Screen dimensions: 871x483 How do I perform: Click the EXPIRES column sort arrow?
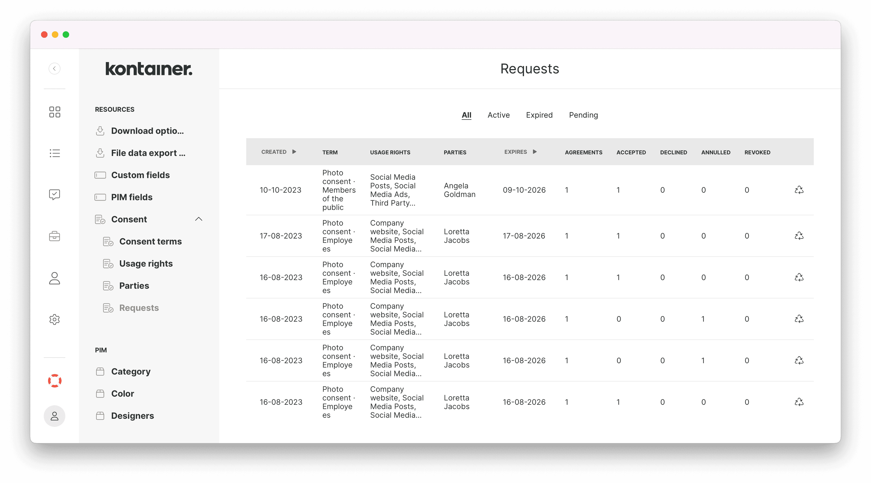(x=535, y=152)
